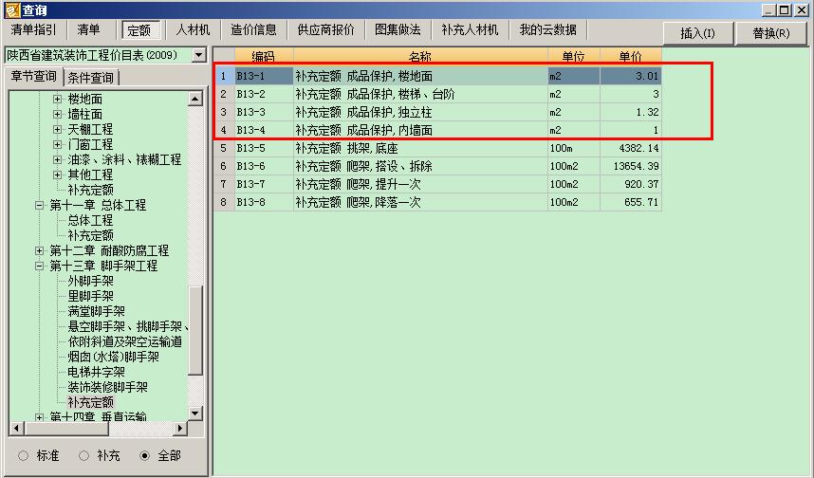Select the 全部 radio button

(x=145, y=455)
